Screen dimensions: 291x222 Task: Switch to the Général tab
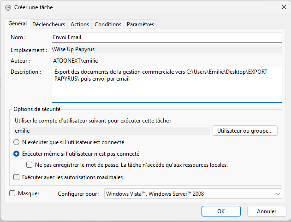(18, 24)
